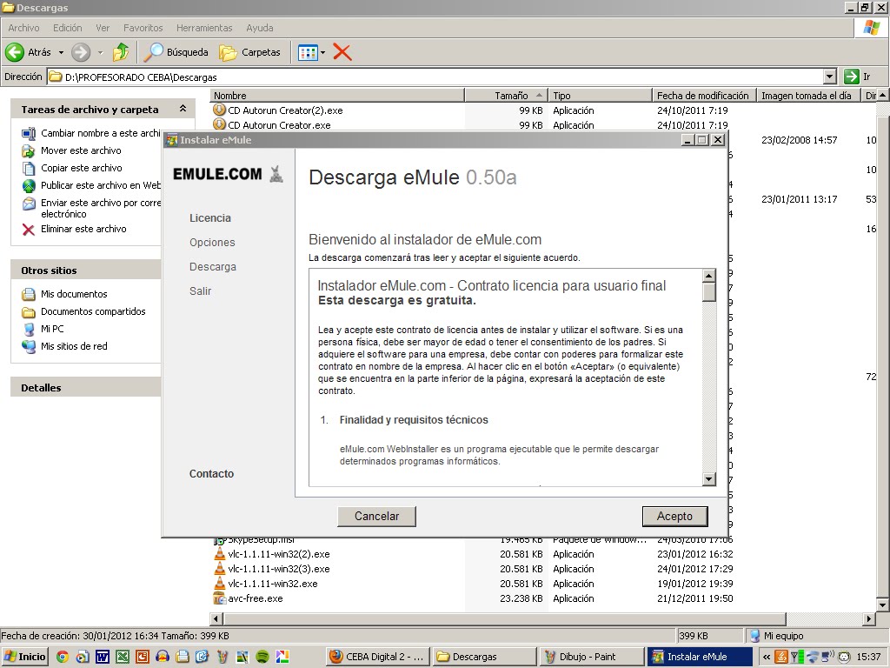Open Ver menu

pos(103,28)
